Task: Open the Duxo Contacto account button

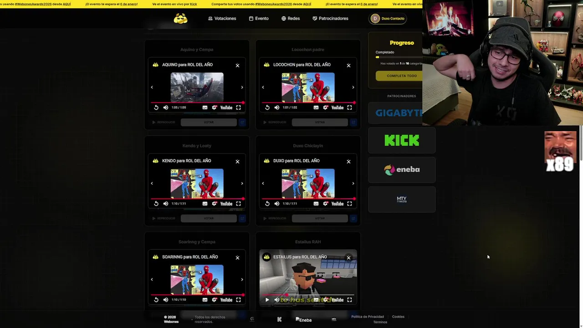Action: pyautogui.click(x=388, y=18)
